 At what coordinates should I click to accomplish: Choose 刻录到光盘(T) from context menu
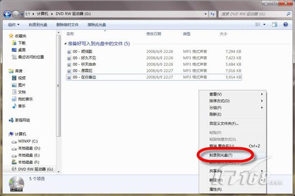233,155
